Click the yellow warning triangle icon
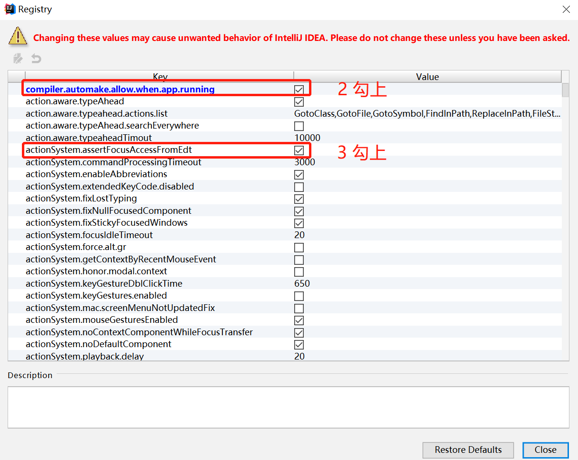This screenshot has width=578, height=460. 18,36
